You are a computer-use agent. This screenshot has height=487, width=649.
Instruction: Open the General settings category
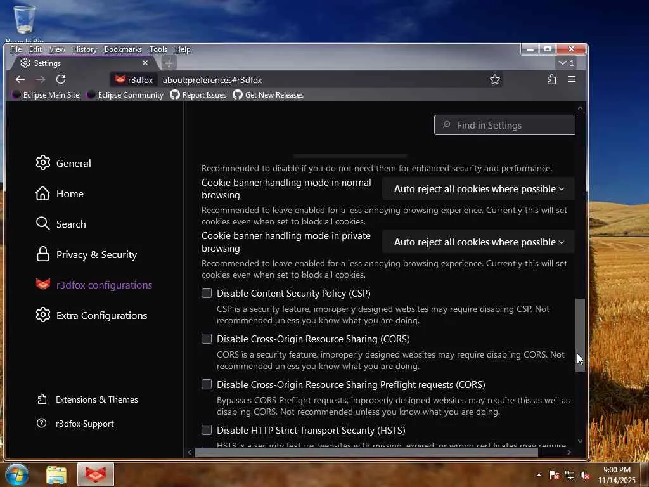pyautogui.click(x=63, y=163)
